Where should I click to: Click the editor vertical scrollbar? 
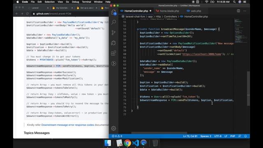[248, 89]
